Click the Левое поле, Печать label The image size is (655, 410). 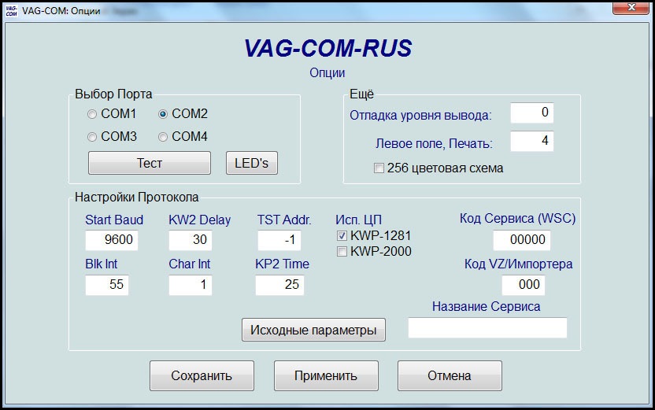[434, 144]
